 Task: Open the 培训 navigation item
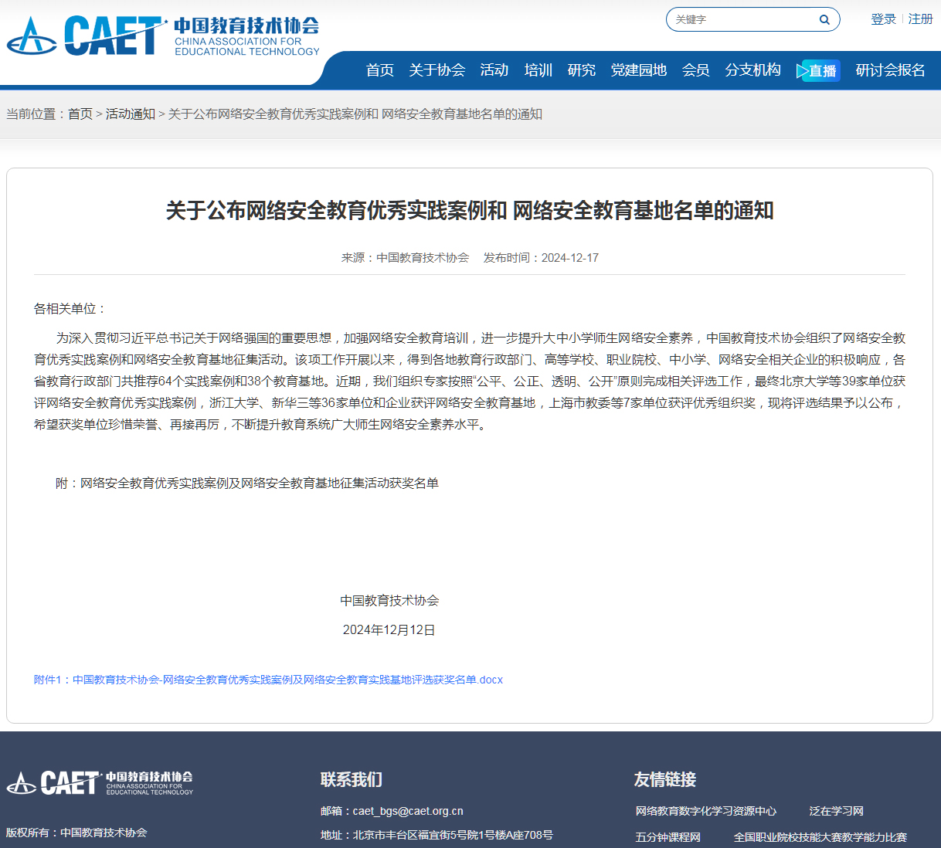pos(538,70)
